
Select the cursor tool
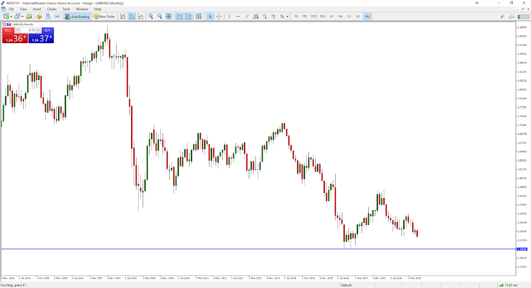click(210, 16)
